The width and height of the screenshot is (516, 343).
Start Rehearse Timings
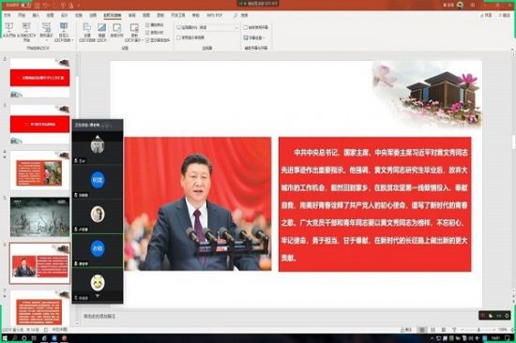click(117, 30)
